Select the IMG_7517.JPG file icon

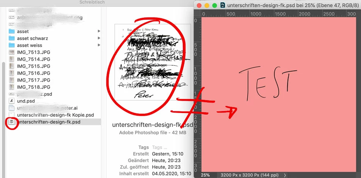(12, 80)
